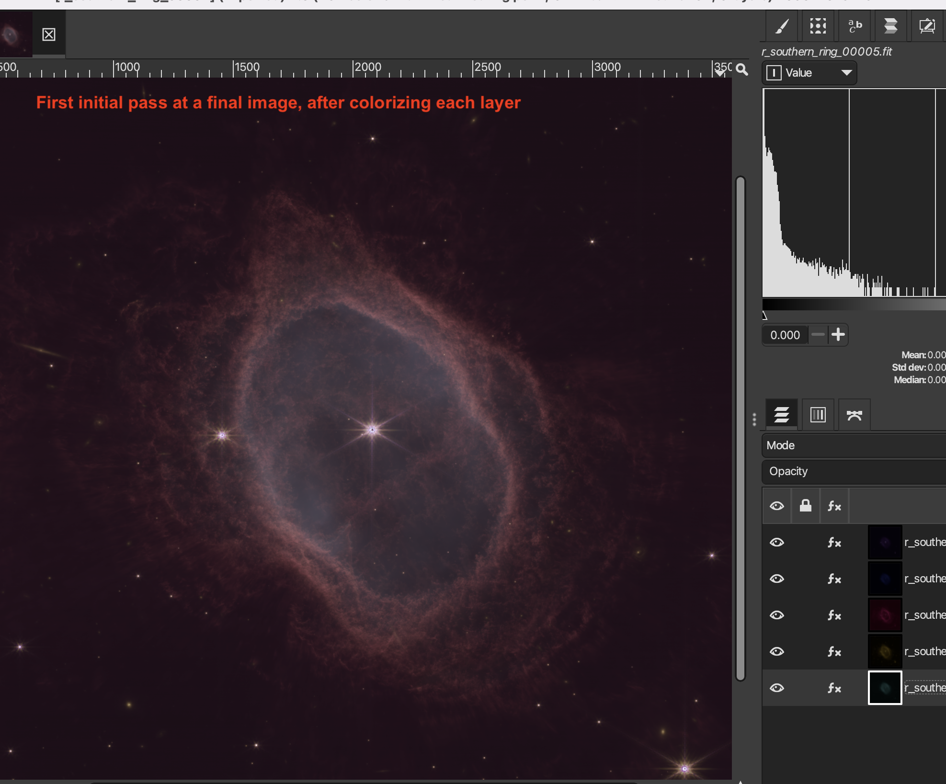Open the image edit tab icon
Screen dimensions: 946x784
(927, 26)
